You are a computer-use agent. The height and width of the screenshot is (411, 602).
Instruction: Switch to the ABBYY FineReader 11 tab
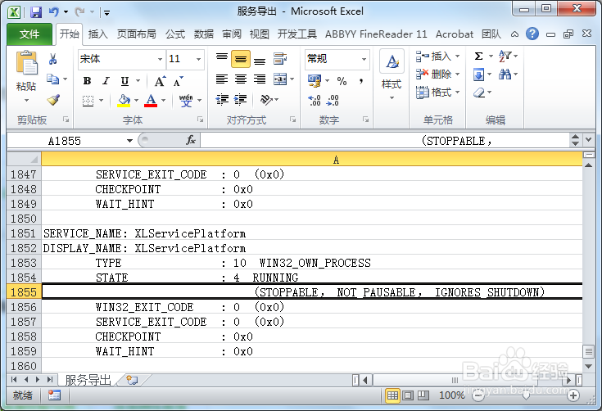tap(376, 34)
